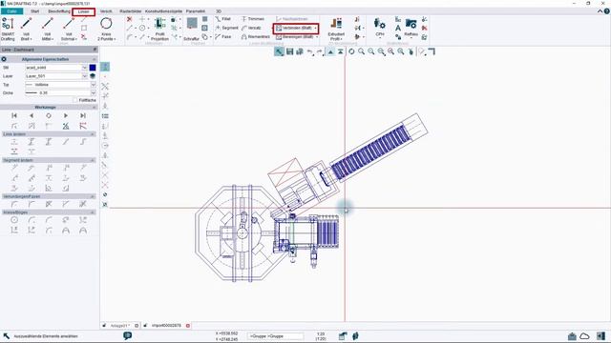The height and width of the screenshot is (343, 611).
Task: Save the drawing using the disk icon
Action: point(289,51)
